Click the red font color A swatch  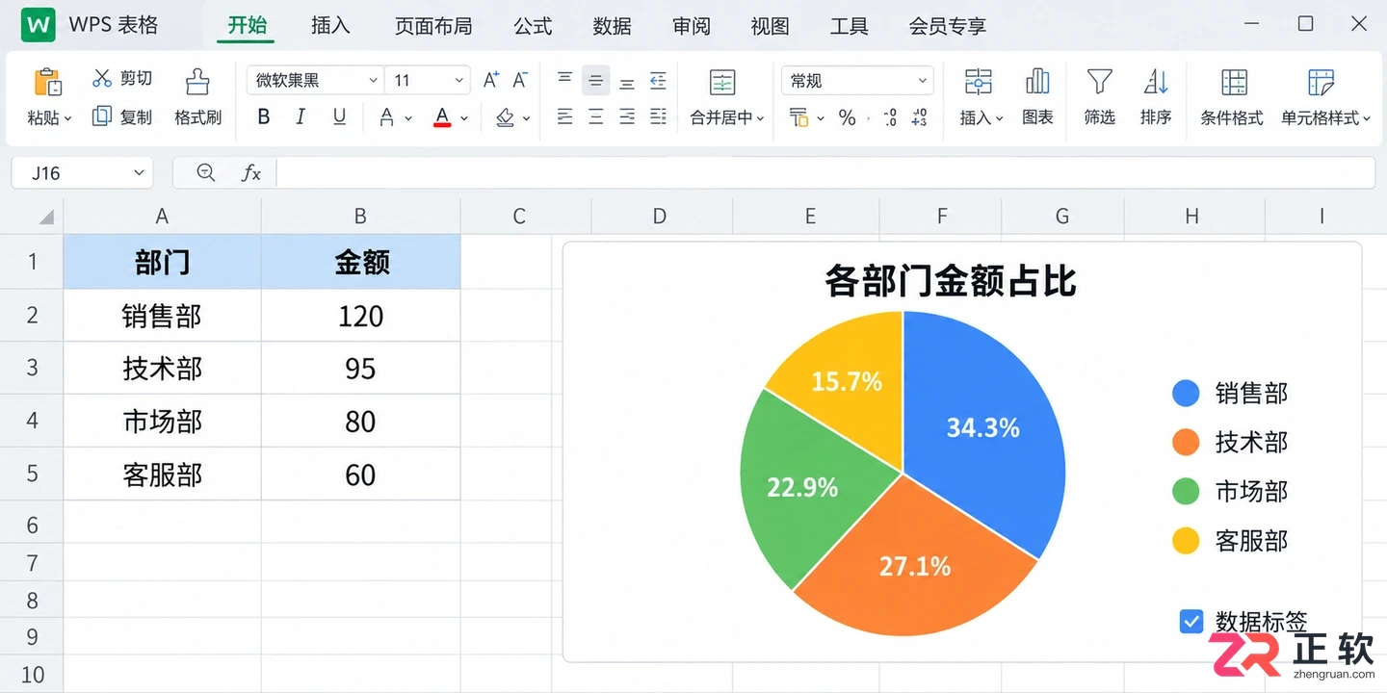pyautogui.click(x=442, y=117)
